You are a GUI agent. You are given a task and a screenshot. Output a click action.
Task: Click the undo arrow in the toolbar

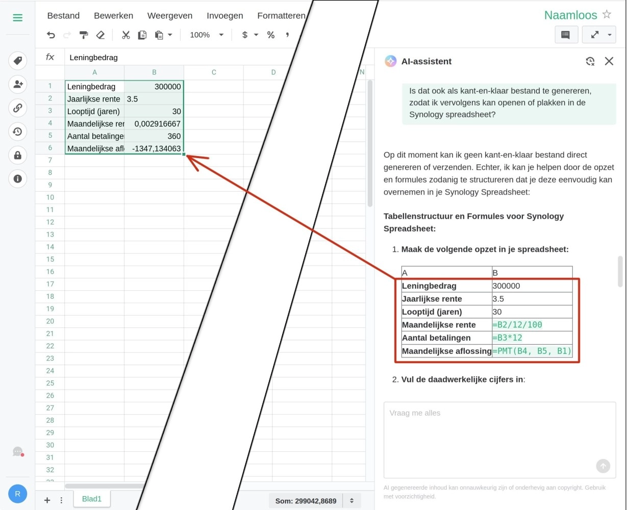[x=51, y=35]
